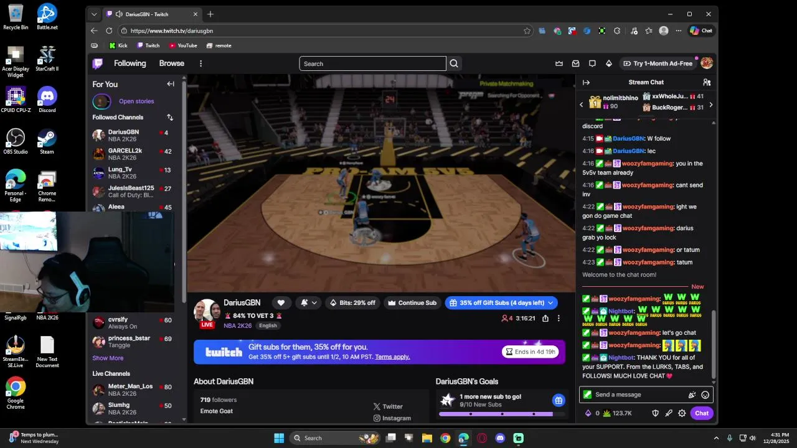This screenshot has height=448, width=797.
Task: Open YouTube bookmark
Action: pos(183,45)
